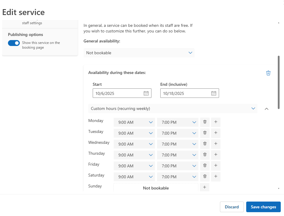Open the Start date calendar picker
Viewport: 284px width, 216px height.
click(146, 93)
